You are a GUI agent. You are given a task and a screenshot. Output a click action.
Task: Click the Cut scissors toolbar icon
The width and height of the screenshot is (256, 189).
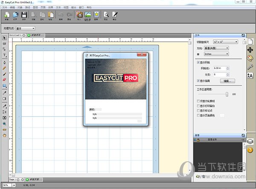[x=34, y=15]
